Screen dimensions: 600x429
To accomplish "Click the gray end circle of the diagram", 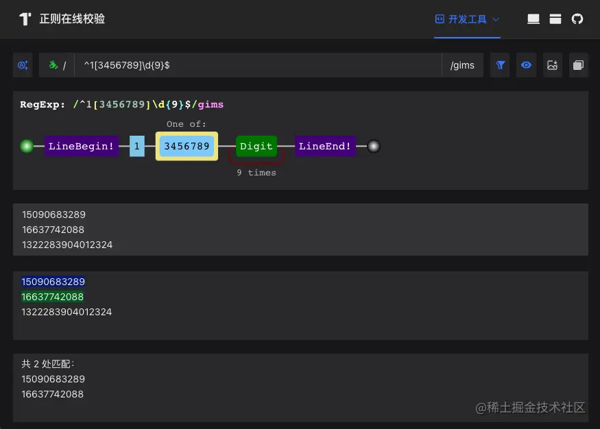I will click(374, 146).
